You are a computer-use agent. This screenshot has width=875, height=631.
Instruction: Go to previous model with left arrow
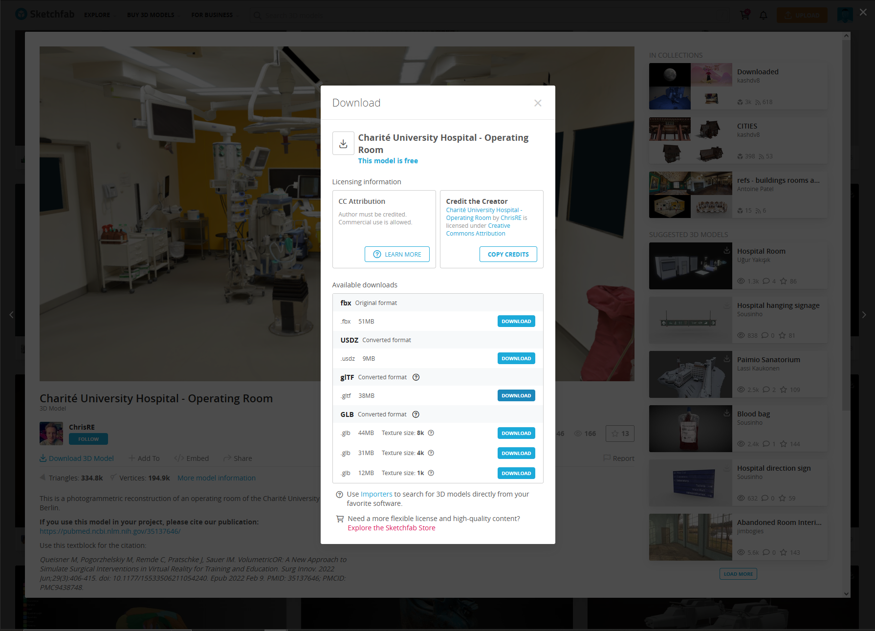pos(11,315)
